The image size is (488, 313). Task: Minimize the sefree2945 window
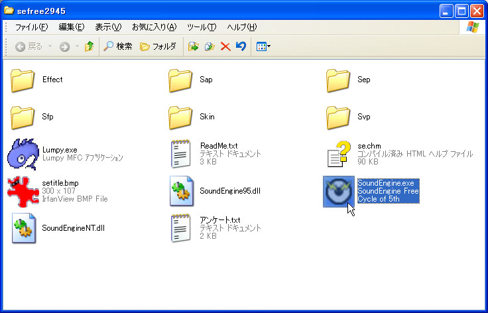pos(446,11)
